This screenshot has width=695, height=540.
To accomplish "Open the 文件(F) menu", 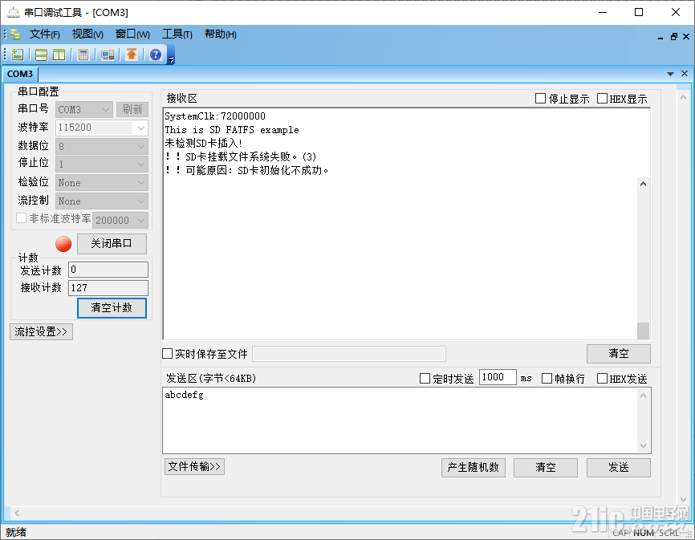I will tap(45, 35).
